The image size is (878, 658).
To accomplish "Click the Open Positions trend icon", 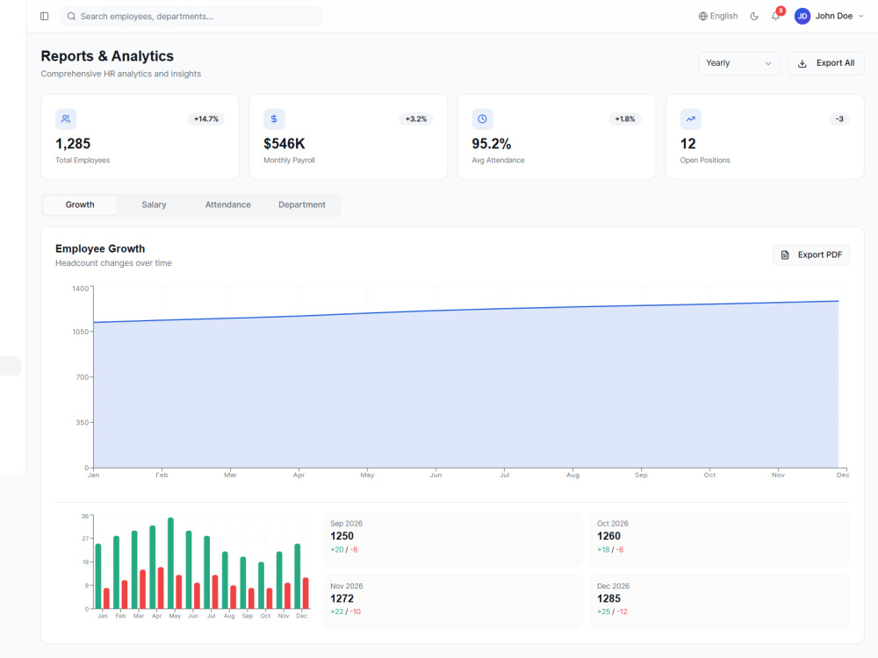I will tap(690, 118).
